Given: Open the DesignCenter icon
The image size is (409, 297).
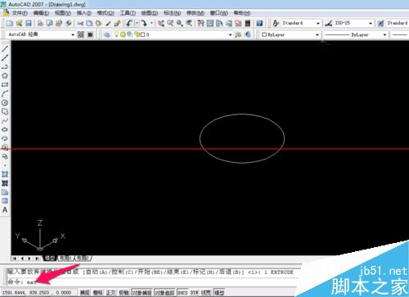Looking at the screenshot, I should (210, 23).
